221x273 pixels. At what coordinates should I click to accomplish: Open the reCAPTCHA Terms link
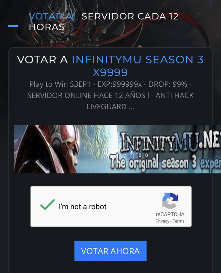179,221
